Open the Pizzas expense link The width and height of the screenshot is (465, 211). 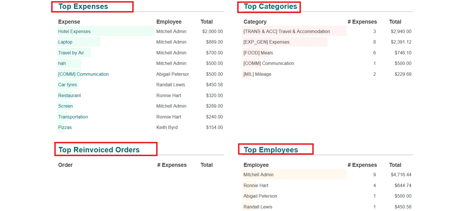[65, 127]
